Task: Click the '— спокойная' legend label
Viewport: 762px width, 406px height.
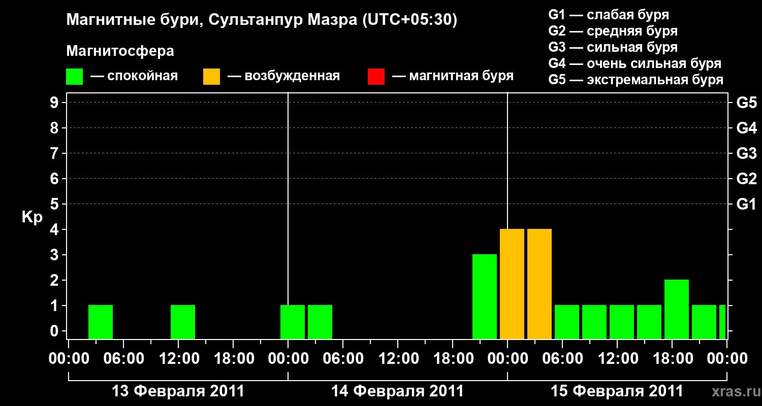Action: (134, 77)
